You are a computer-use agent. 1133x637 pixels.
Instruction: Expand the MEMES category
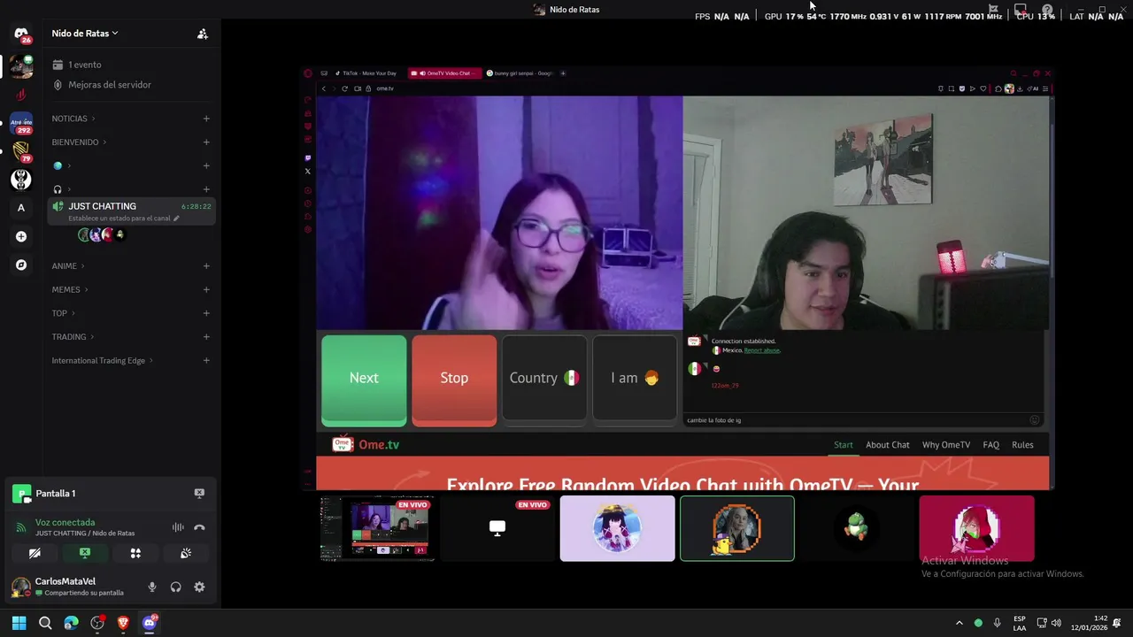(70, 289)
